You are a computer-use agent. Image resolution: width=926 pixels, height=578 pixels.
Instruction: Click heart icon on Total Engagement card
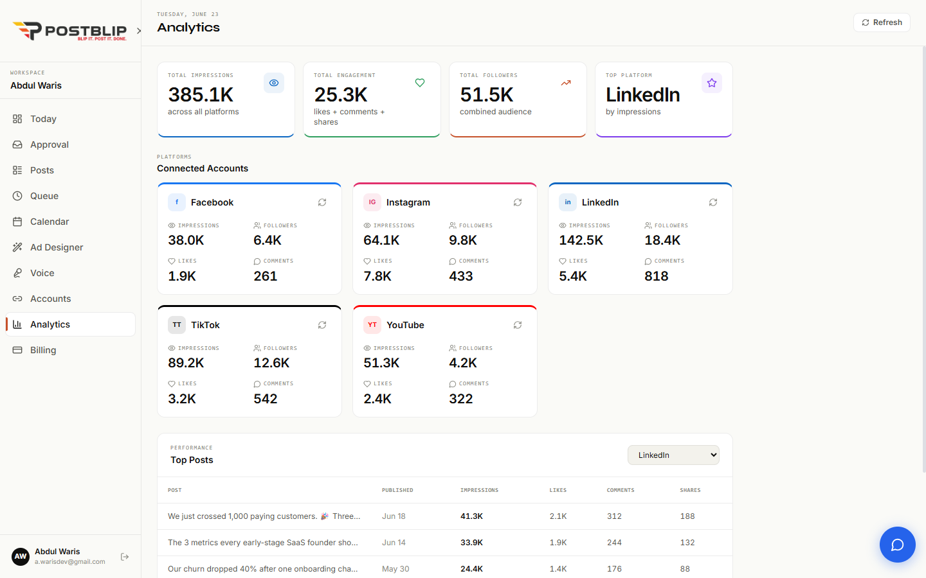click(420, 83)
